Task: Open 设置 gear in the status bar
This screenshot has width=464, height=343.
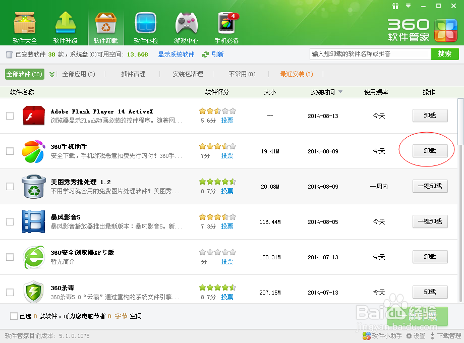Action: [416, 336]
